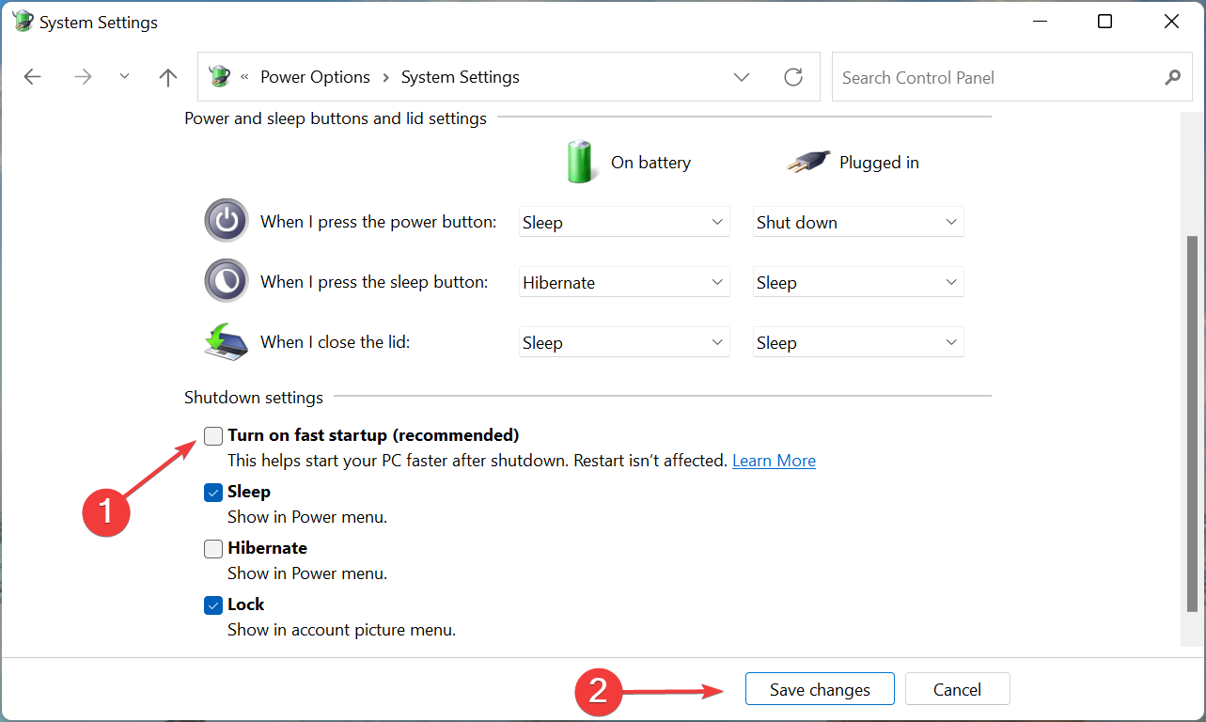The image size is (1206, 722).
Task: Click the refresh icon beside address bar
Action: pos(793,77)
